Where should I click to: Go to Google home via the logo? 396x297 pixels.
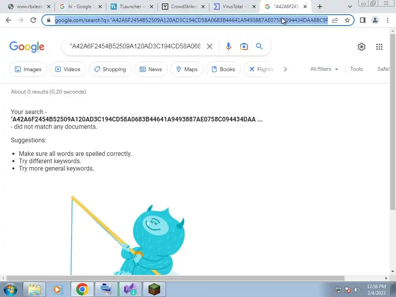(x=27, y=47)
